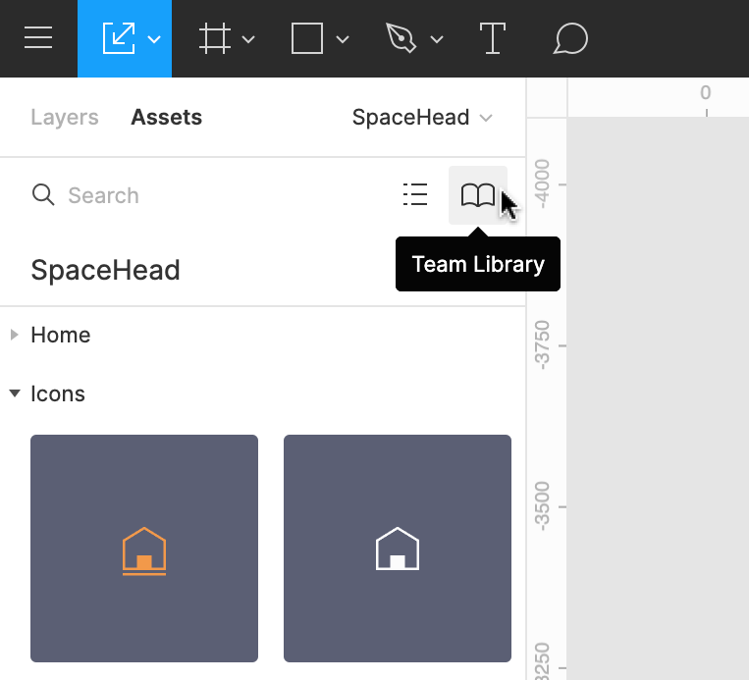Image resolution: width=749 pixels, height=680 pixels.
Task: Open pen tools dropdown arrow
Action: pyautogui.click(x=437, y=40)
